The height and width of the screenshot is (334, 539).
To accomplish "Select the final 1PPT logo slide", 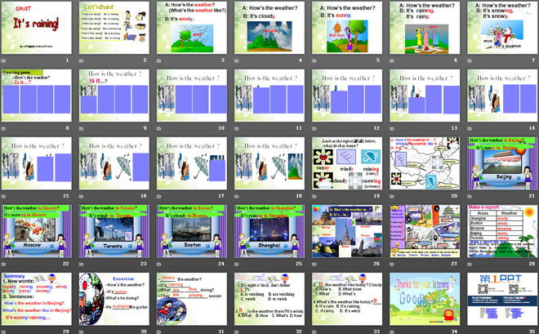I will tap(500, 297).
